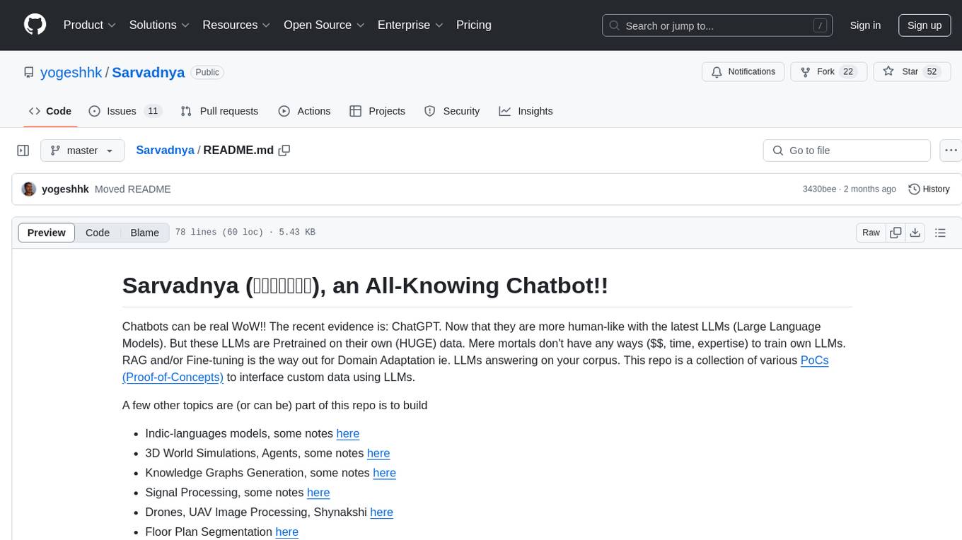
Task: Switch to the Security tab
Action: 452,111
